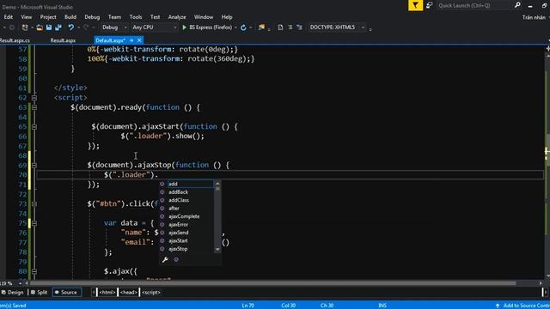Collapse the $.ajax block at line 80
This screenshot has width=550, height=309.
tap(34, 271)
